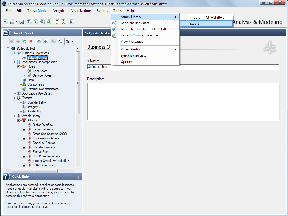Click the Quick Help question mark icon

pos(6,177)
